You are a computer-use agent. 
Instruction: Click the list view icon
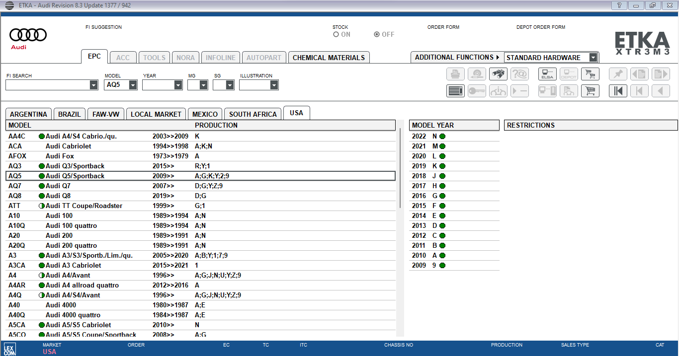455,91
